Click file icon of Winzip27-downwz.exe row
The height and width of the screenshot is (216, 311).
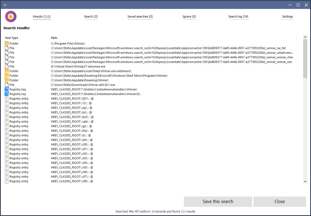click(7, 66)
